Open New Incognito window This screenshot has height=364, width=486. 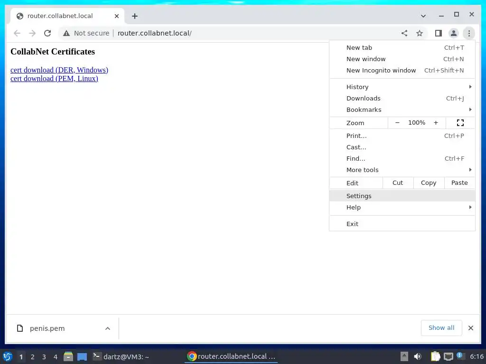pos(402,71)
